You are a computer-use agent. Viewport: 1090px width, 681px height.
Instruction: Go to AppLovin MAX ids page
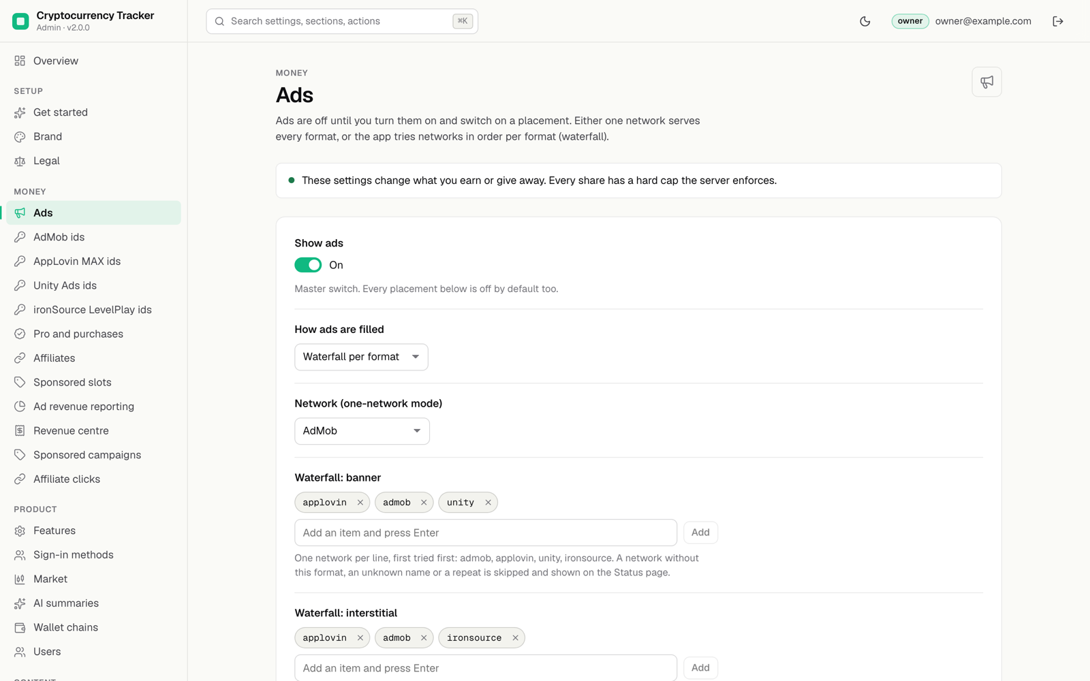click(93, 262)
